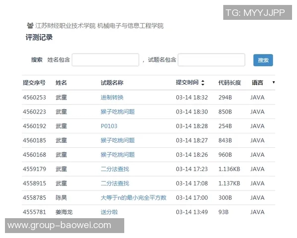Open 猴子吃桃问题 link in submission 4560168

click(x=117, y=155)
